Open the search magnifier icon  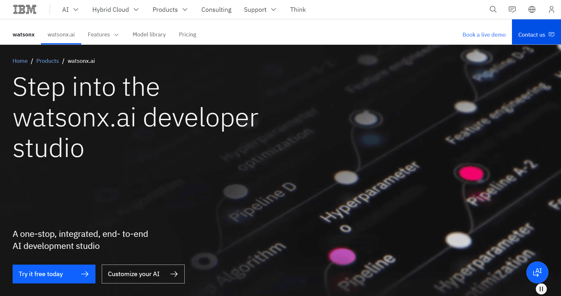tap(493, 9)
